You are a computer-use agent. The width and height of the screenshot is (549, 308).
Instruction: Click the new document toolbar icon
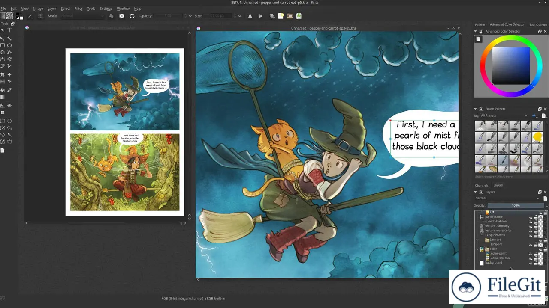pos(281,16)
